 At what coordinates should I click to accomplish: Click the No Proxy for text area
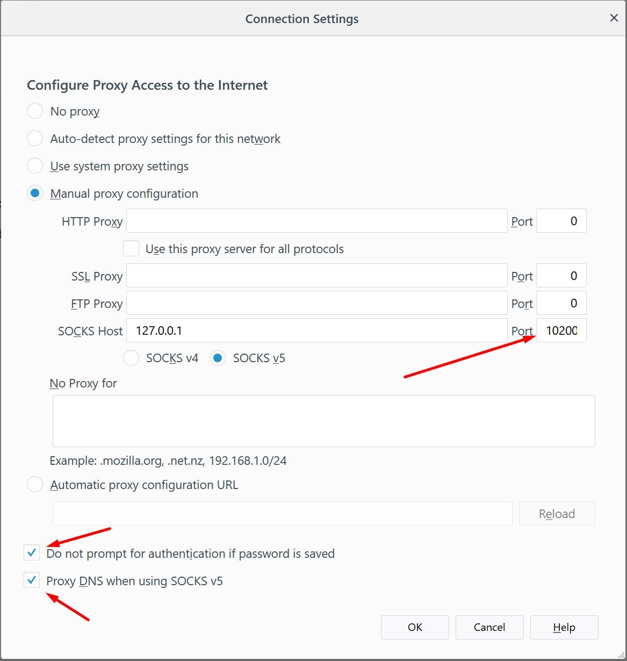[x=323, y=421]
